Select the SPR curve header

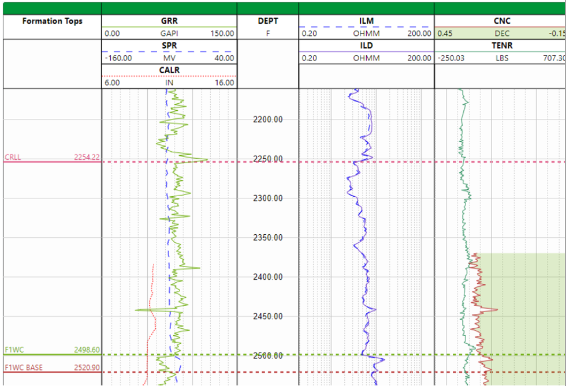pyautogui.click(x=169, y=46)
